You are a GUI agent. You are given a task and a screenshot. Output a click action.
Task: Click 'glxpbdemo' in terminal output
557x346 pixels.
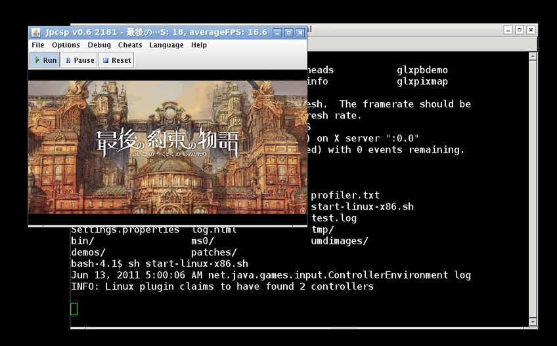[422, 70]
